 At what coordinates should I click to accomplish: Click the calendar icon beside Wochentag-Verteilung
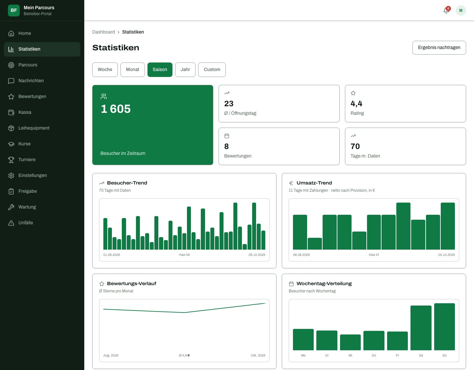(x=291, y=284)
